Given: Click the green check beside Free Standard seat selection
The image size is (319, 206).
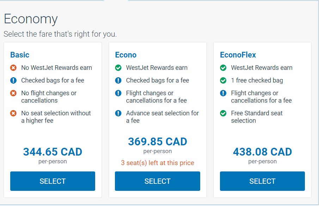Looking at the screenshot, I should click(x=223, y=113).
